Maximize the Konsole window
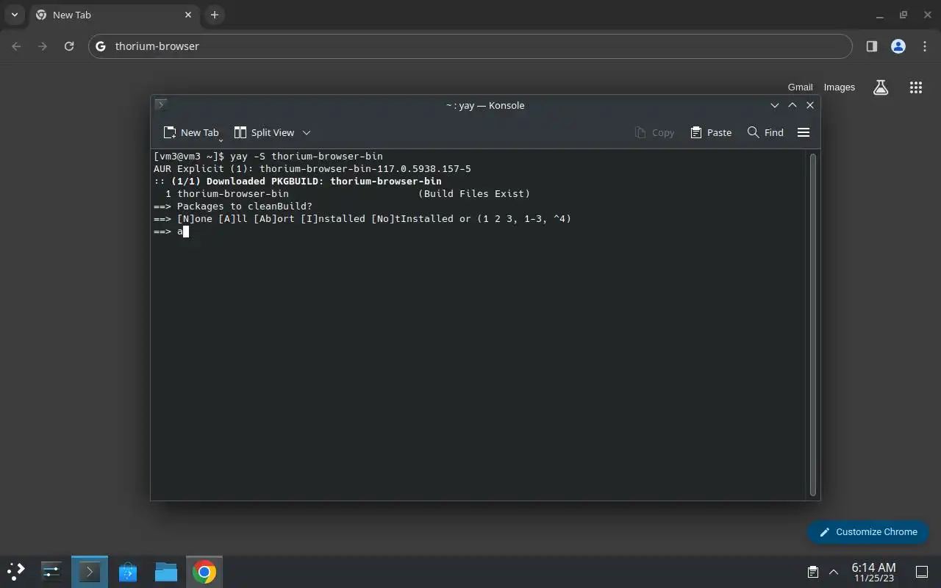This screenshot has width=941, height=588. [x=792, y=105]
